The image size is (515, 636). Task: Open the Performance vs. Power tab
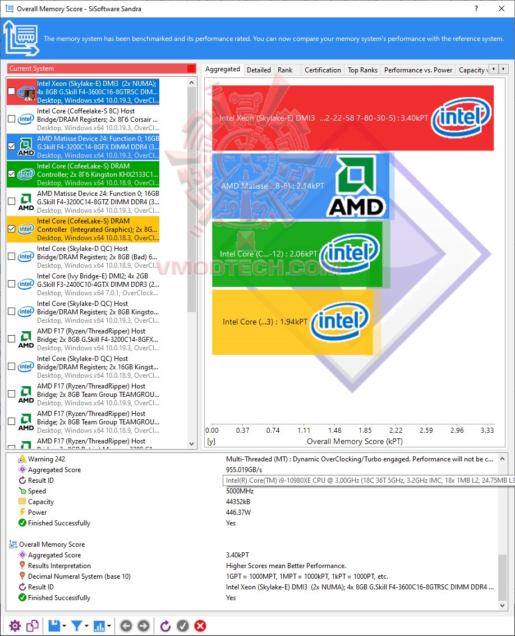tap(418, 70)
